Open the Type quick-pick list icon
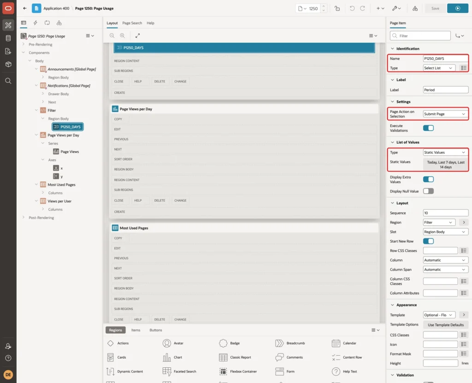Screen dimensions: 472x383 [464, 68]
